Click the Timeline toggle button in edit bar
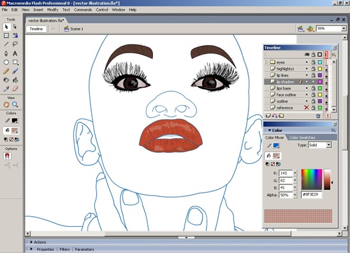 click(x=36, y=29)
